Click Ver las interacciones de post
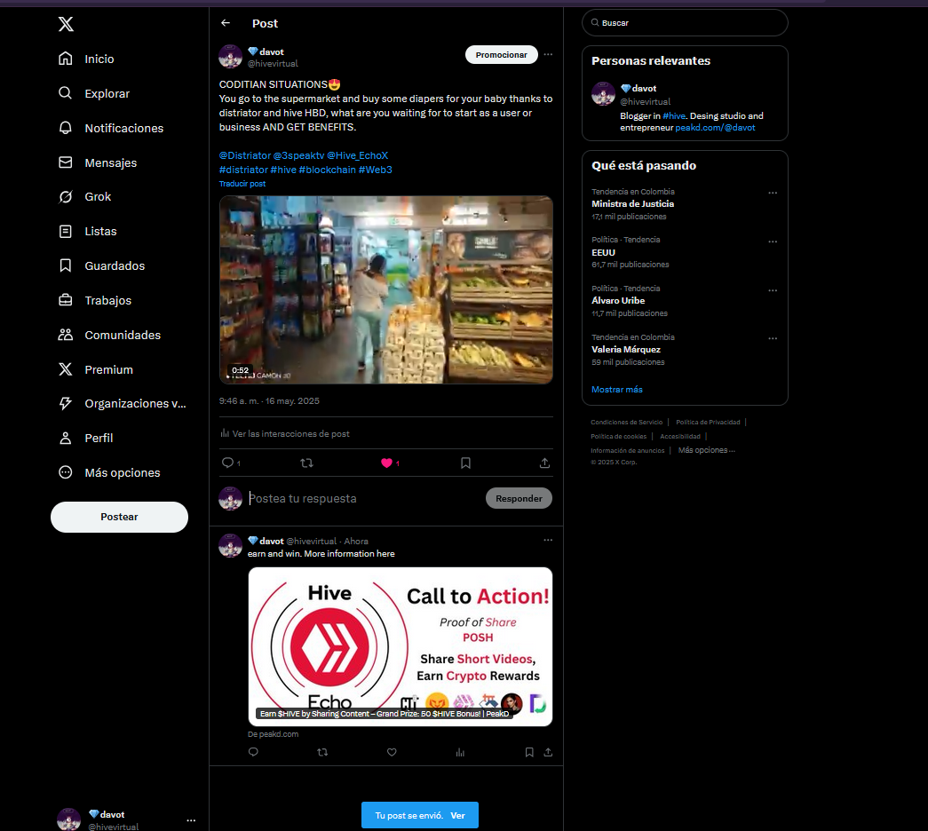The height and width of the screenshot is (831, 928). click(285, 434)
